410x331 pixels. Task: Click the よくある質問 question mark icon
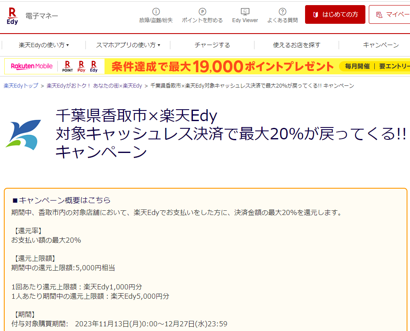pyautogui.click(x=283, y=12)
